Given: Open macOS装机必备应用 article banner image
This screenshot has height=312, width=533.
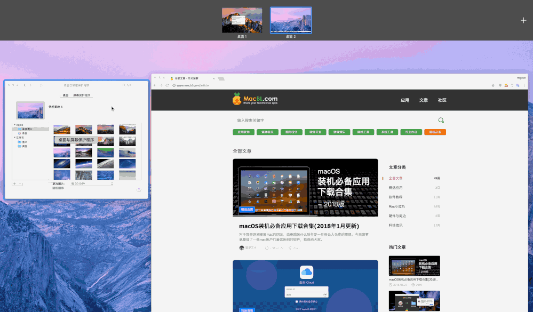Looking at the screenshot, I should coord(305,188).
